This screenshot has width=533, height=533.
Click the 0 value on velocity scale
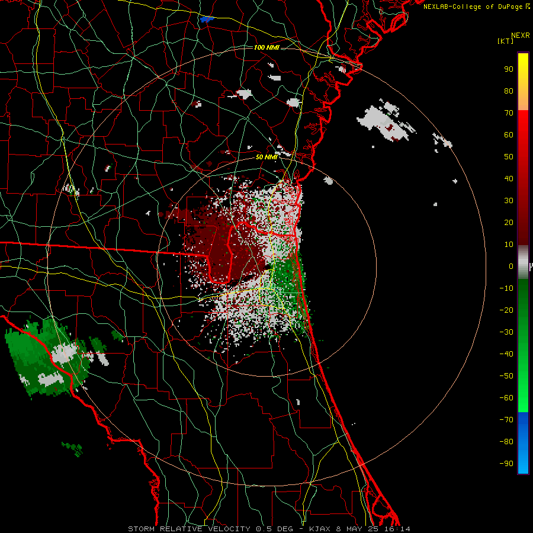tap(511, 266)
